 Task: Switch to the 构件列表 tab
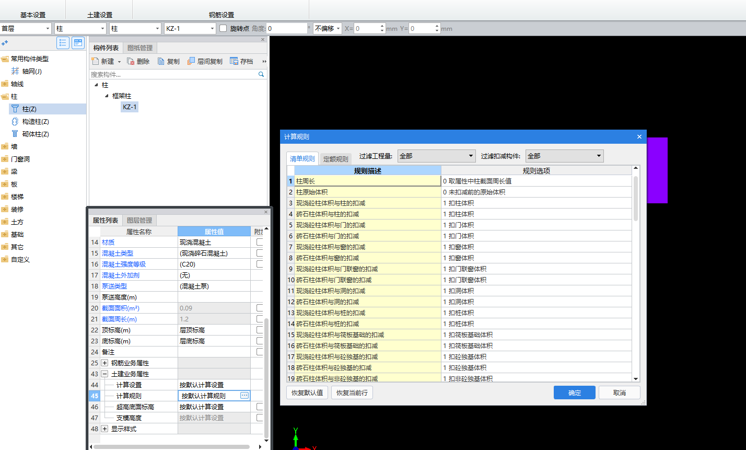[x=106, y=48]
